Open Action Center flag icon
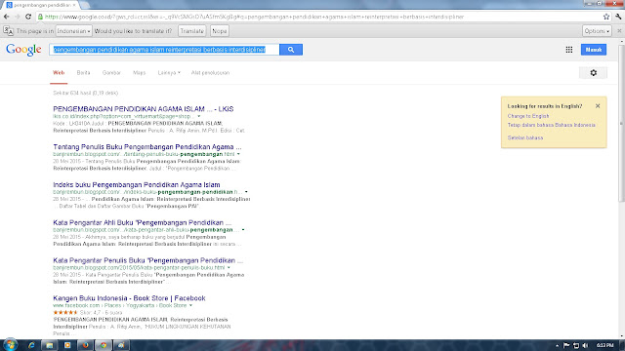Image resolution: width=625 pixels, height=351 pixels. 566,345
